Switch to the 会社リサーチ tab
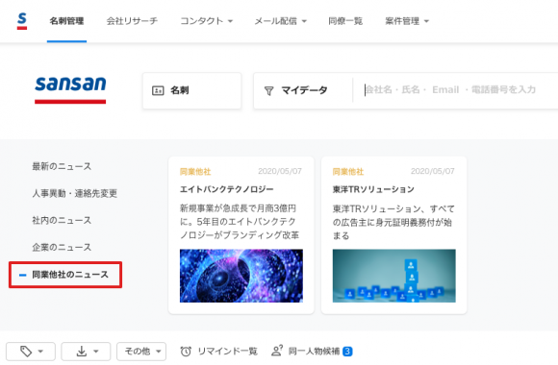This screenshot has width=558, height=365. click(x=132, y=21)
